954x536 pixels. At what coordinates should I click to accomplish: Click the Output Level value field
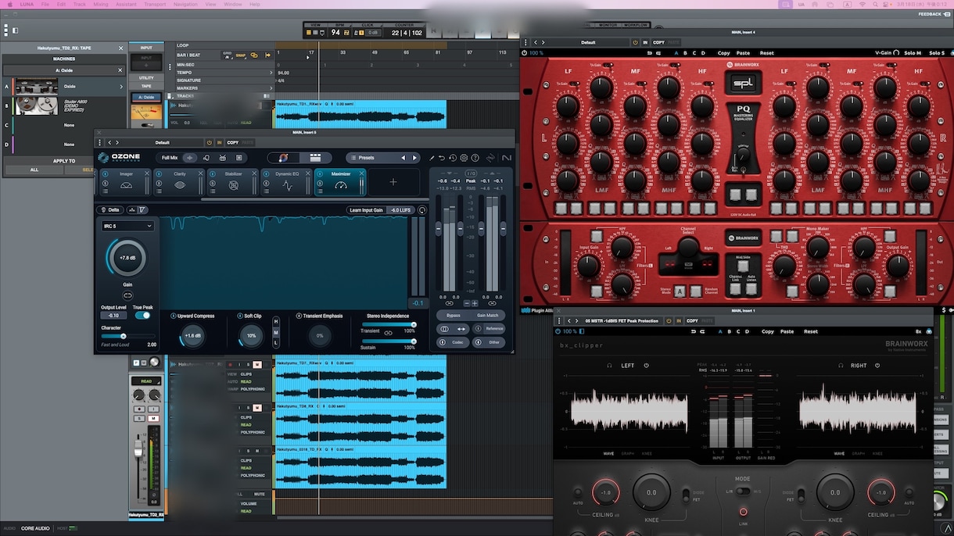(113, 316)
